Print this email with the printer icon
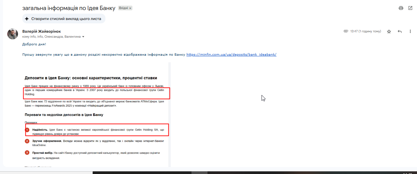The image size is (417, 174). tap(401, 8)
